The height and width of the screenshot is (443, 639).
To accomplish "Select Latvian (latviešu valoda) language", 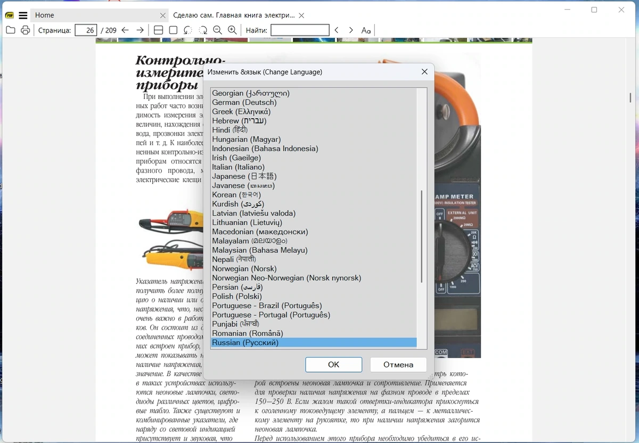I will tap(314, 213).
